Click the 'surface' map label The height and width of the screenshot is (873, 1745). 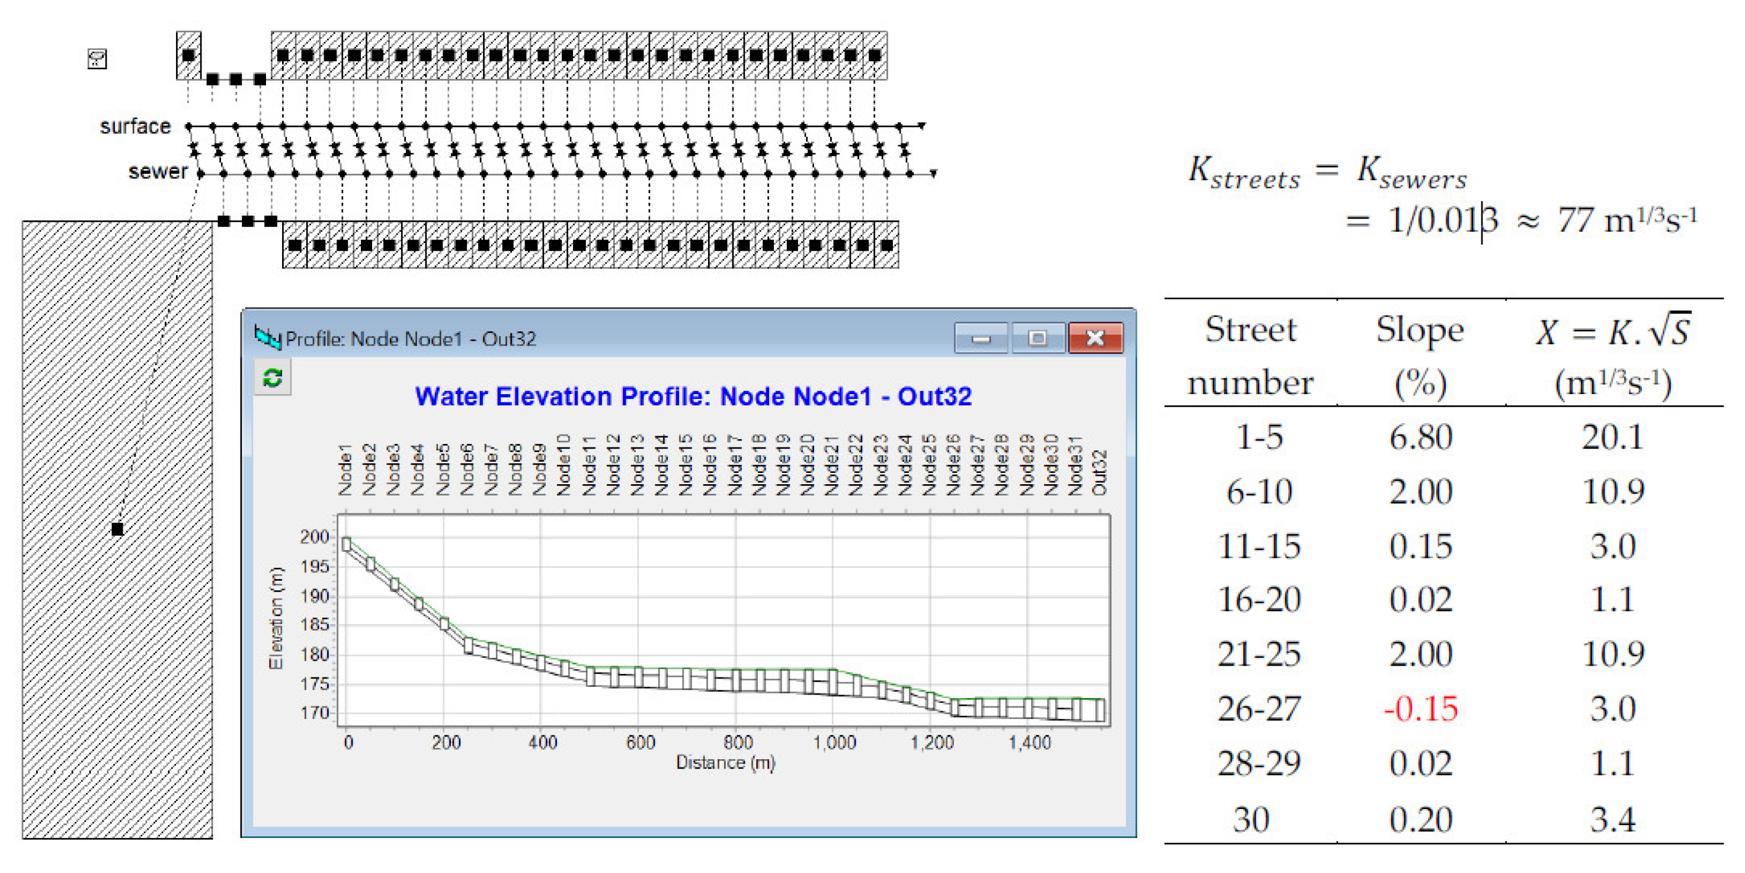[x=136, y=127]
